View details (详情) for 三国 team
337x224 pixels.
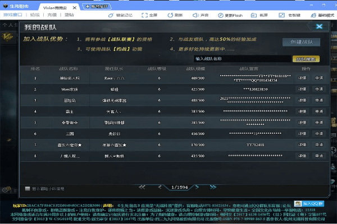click(x=302, y=134)
